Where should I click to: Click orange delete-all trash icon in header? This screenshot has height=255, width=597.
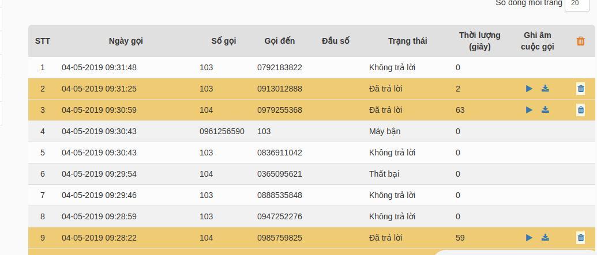coord(580,41)
